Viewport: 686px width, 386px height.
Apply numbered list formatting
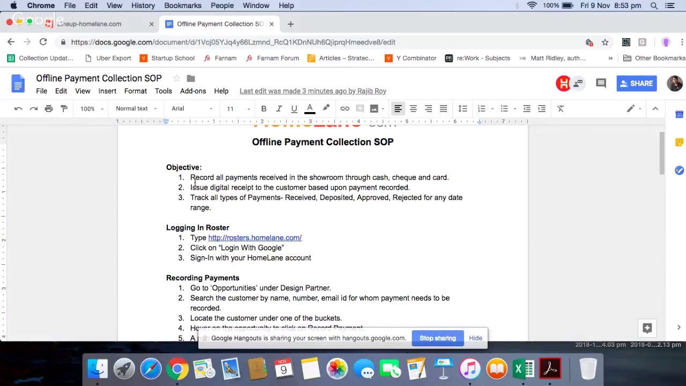[481, 109]
